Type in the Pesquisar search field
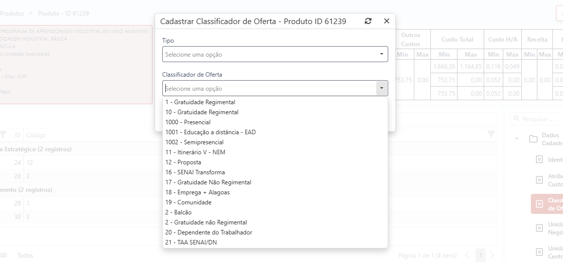This screenshot has width=563, height=262. (540, 119)
